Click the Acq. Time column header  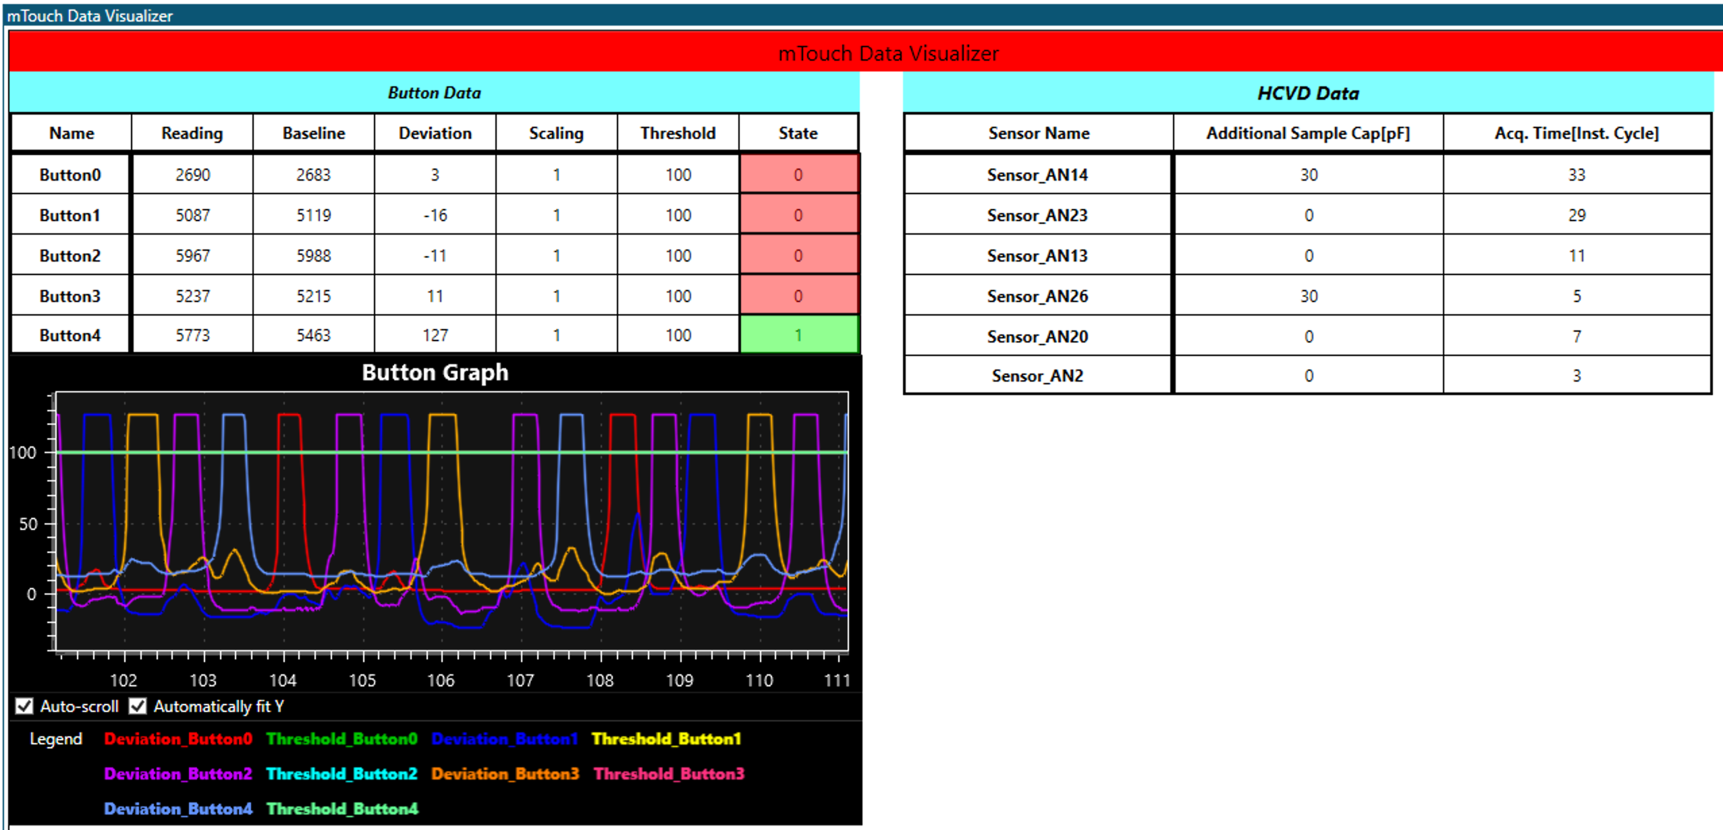(1577, 134)
